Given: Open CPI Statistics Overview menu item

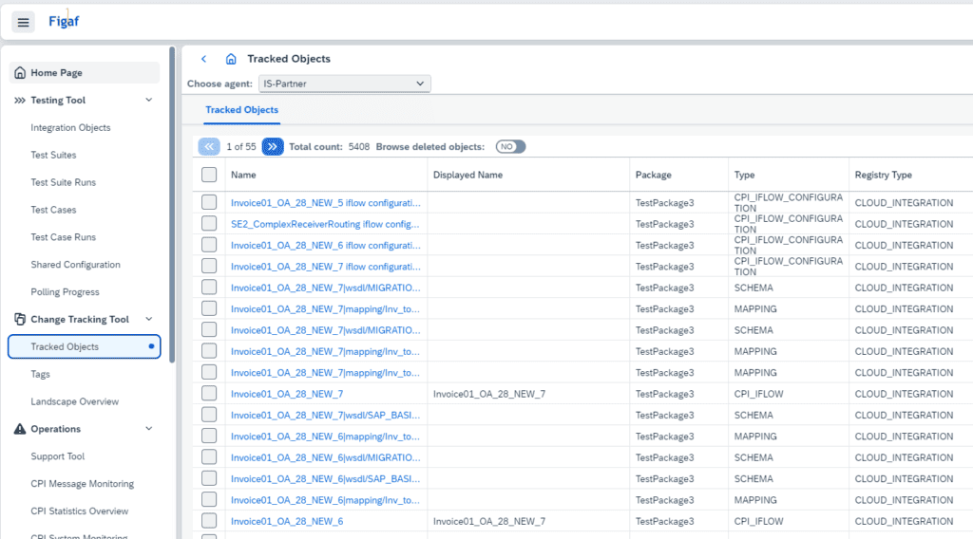Looking at the screenshot, I should pos(80,511).
